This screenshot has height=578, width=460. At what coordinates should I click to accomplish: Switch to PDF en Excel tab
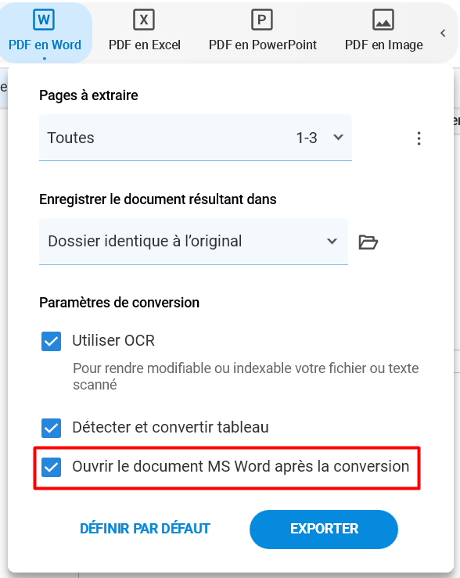coord(145,45)
